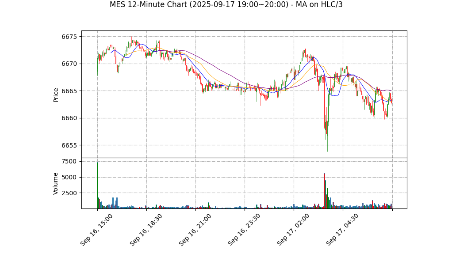Click the 5000 volume axis label
Viewport: 452px width, 254px height.
point(69,178)
